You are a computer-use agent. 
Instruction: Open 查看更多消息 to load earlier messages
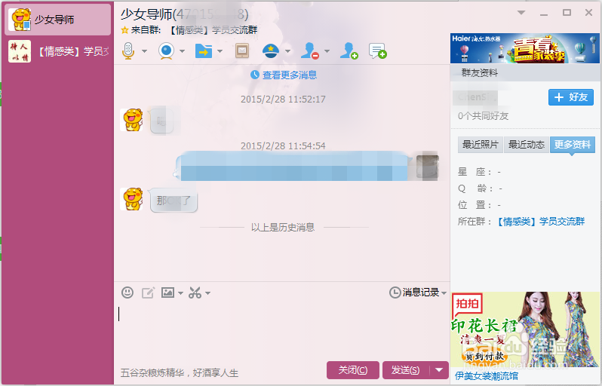coord(290,75)
